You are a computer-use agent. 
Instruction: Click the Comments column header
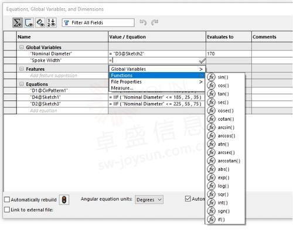(x=272, y=37)
